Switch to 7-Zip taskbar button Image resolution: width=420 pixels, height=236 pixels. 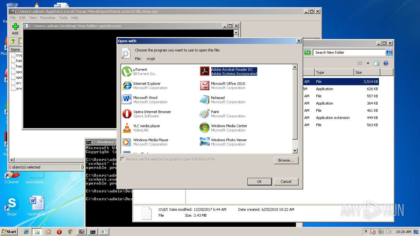(81, 232)
